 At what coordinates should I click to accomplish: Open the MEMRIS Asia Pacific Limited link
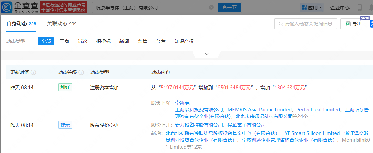260,109
